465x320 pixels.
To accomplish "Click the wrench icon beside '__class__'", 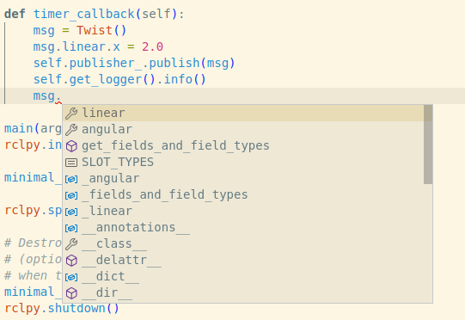I will [71, 244].
